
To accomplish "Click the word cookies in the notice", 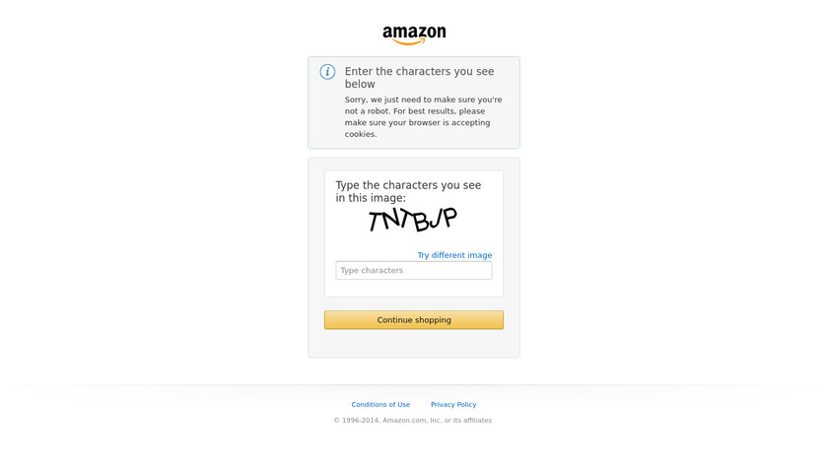I will pos(360,134).
